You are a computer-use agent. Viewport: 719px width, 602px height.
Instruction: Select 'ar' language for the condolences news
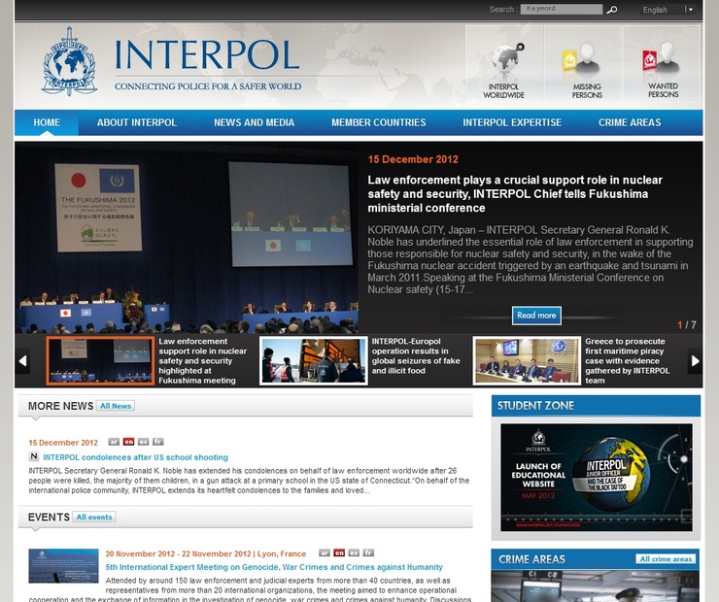[x=114, y=442]
